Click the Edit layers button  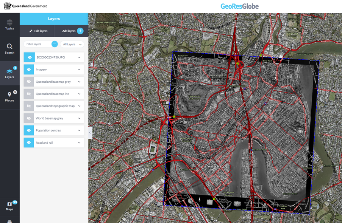[x=38, y=31]
